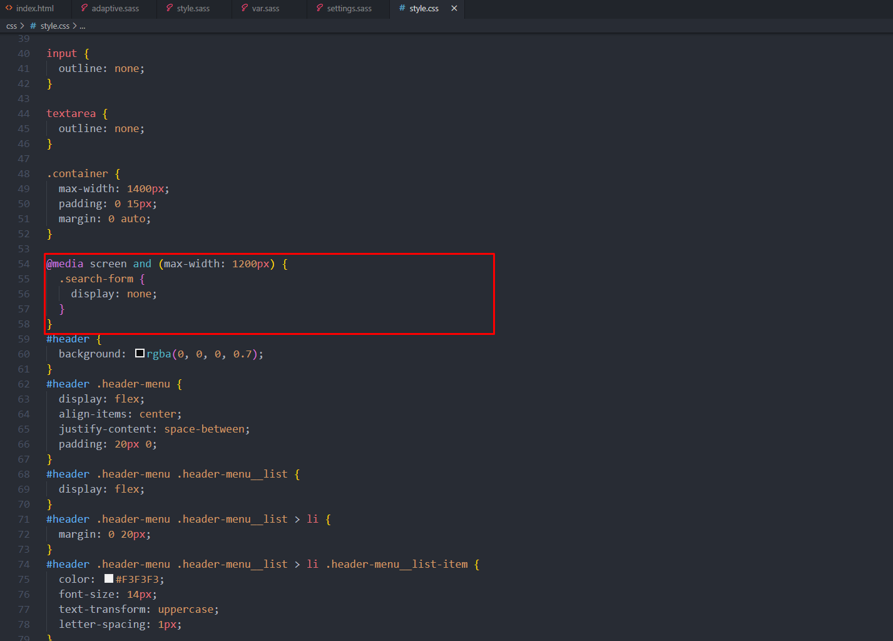Open color picker for rgba(0, 0, 0, 0.7) swatch
The image size is (893, 641).
click(x=140, y=354)
